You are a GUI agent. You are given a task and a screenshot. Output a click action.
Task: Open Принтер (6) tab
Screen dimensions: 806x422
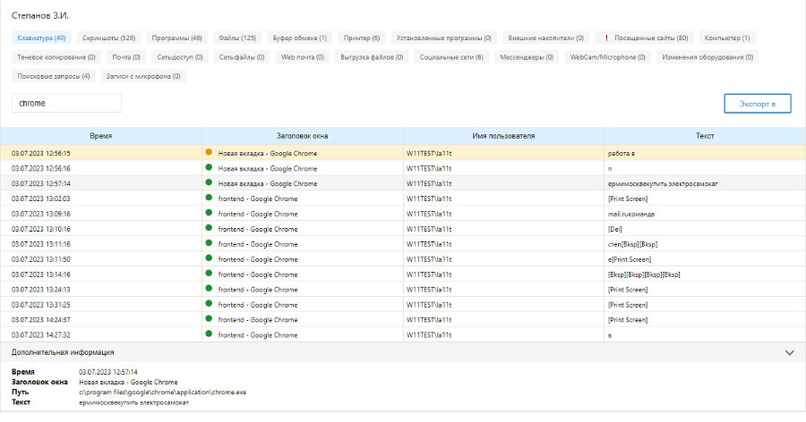click(x=362, y=38)
